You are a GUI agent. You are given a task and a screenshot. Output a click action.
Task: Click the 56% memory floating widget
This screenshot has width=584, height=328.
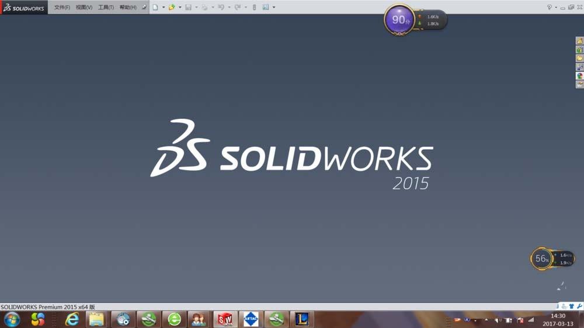541,259
